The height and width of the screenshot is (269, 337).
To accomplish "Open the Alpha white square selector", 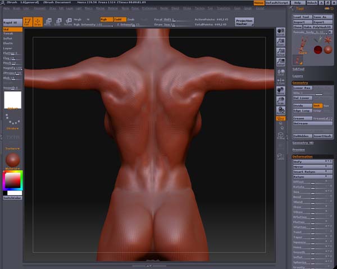I will 13,100.
